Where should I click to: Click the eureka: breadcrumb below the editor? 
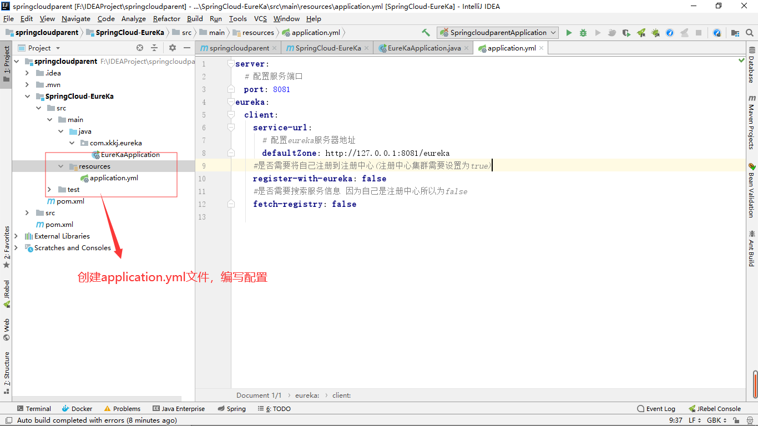tap(307, 395)
